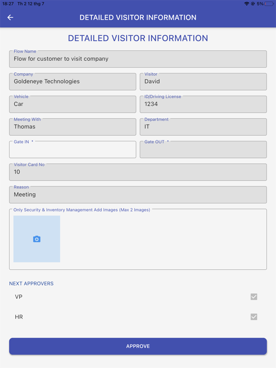Select the Meeting With field showing Thomas
276x368 pixels.
click(72, 126)
